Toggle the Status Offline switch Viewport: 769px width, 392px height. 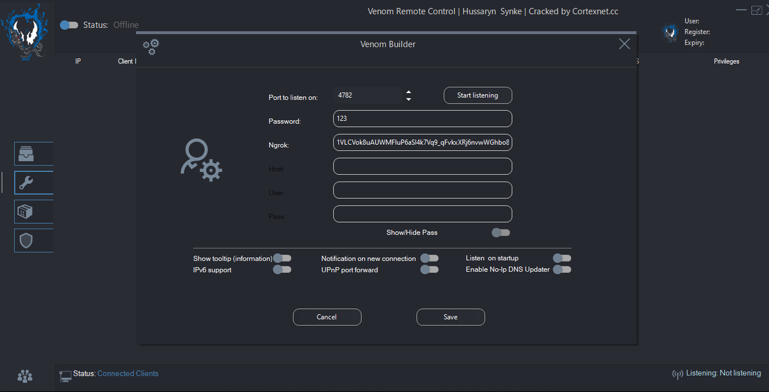tap(69, 25)
